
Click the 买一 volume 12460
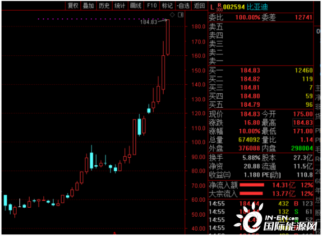tap(304, 70)
